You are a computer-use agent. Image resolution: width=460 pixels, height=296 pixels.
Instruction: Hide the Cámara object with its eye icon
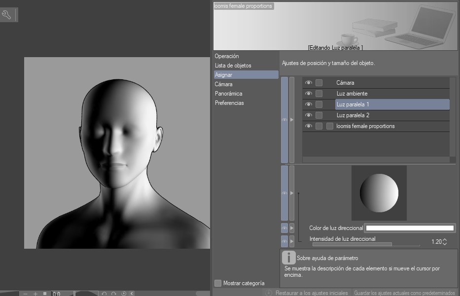point(309,83)
